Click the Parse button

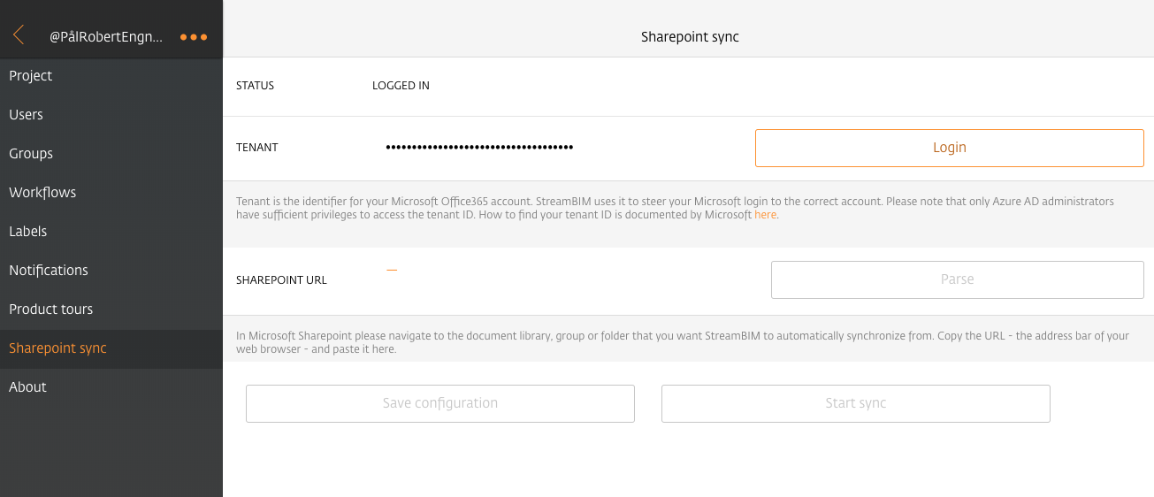[x=957, y=279]
